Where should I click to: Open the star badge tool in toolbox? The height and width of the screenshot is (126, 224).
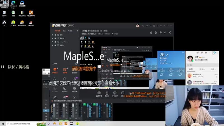(65, 89)
